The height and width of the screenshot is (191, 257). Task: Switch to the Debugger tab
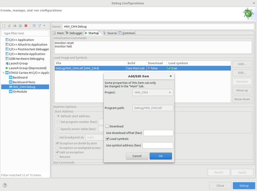click(x=74, y=33)
